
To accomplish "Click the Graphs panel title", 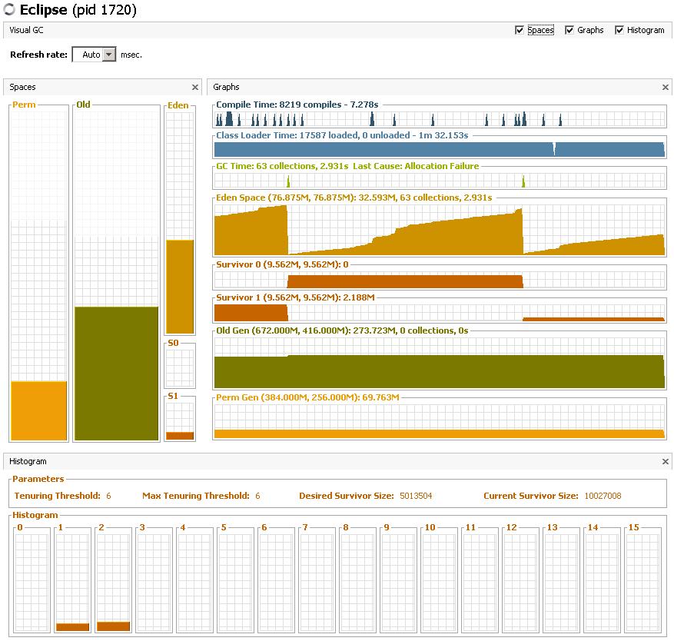I will pos(226,88).
